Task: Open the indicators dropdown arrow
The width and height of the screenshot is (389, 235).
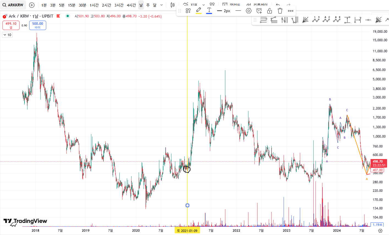Action: click(x=203, y=5)
